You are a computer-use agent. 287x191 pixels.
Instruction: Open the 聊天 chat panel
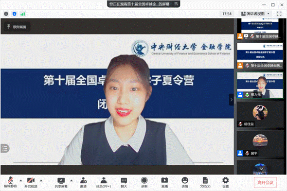click(x=124, y=182)
